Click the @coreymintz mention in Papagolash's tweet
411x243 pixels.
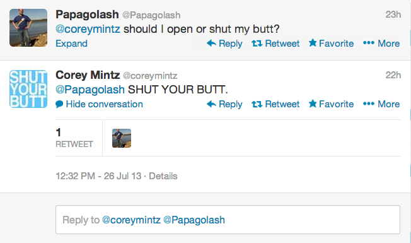click(88, 29)
